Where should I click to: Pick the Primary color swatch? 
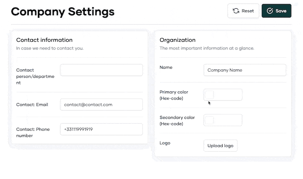[x=209, y=95]
